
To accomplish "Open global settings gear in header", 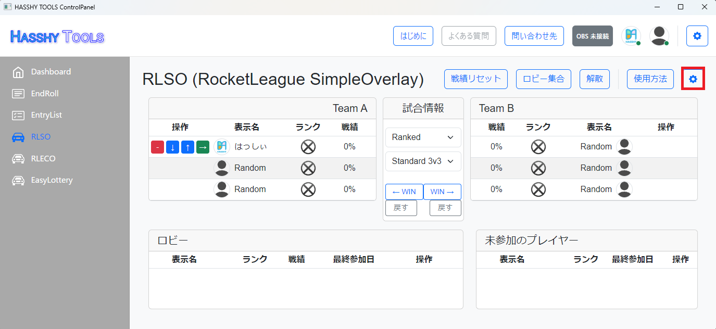I will pyautogui.click(x=697, y=36).
